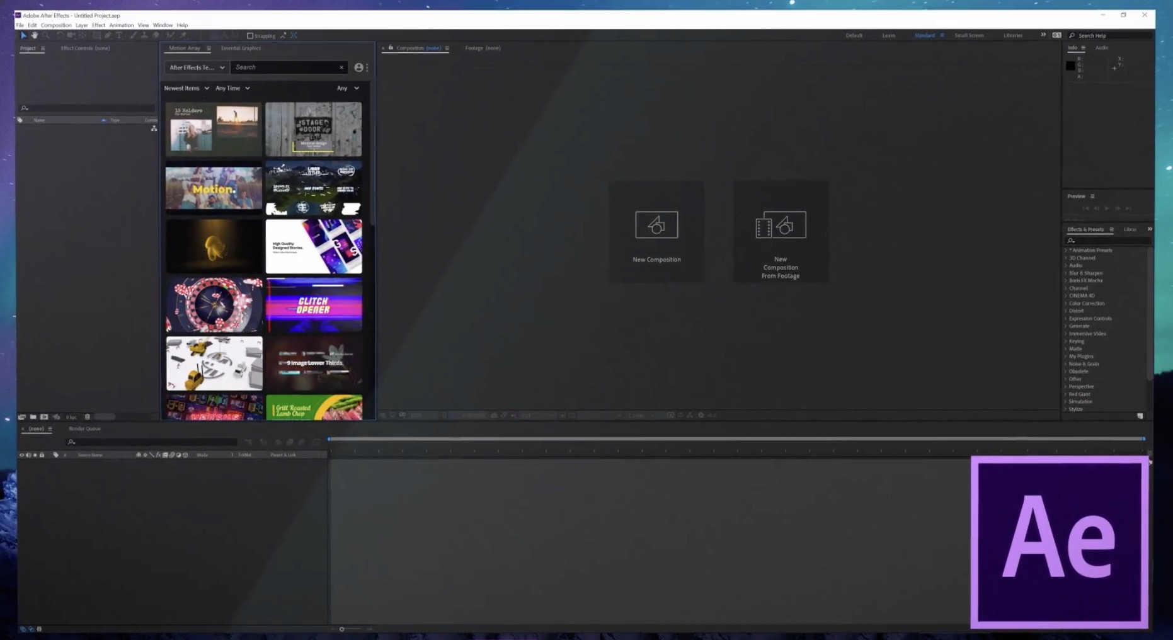Adjust the timeline zoom slider at the bottom

[x=342, y=629]
